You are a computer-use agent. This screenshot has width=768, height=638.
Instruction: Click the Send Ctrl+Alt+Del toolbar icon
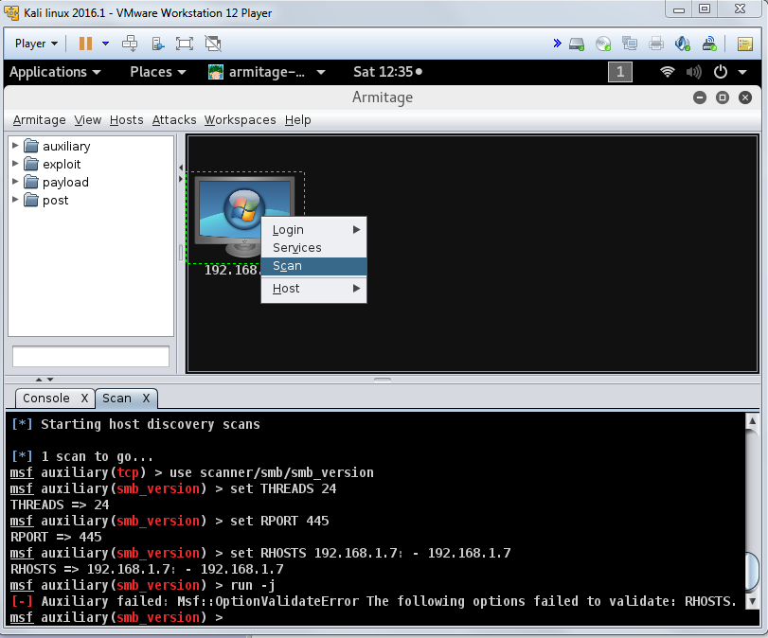point(131,44)
